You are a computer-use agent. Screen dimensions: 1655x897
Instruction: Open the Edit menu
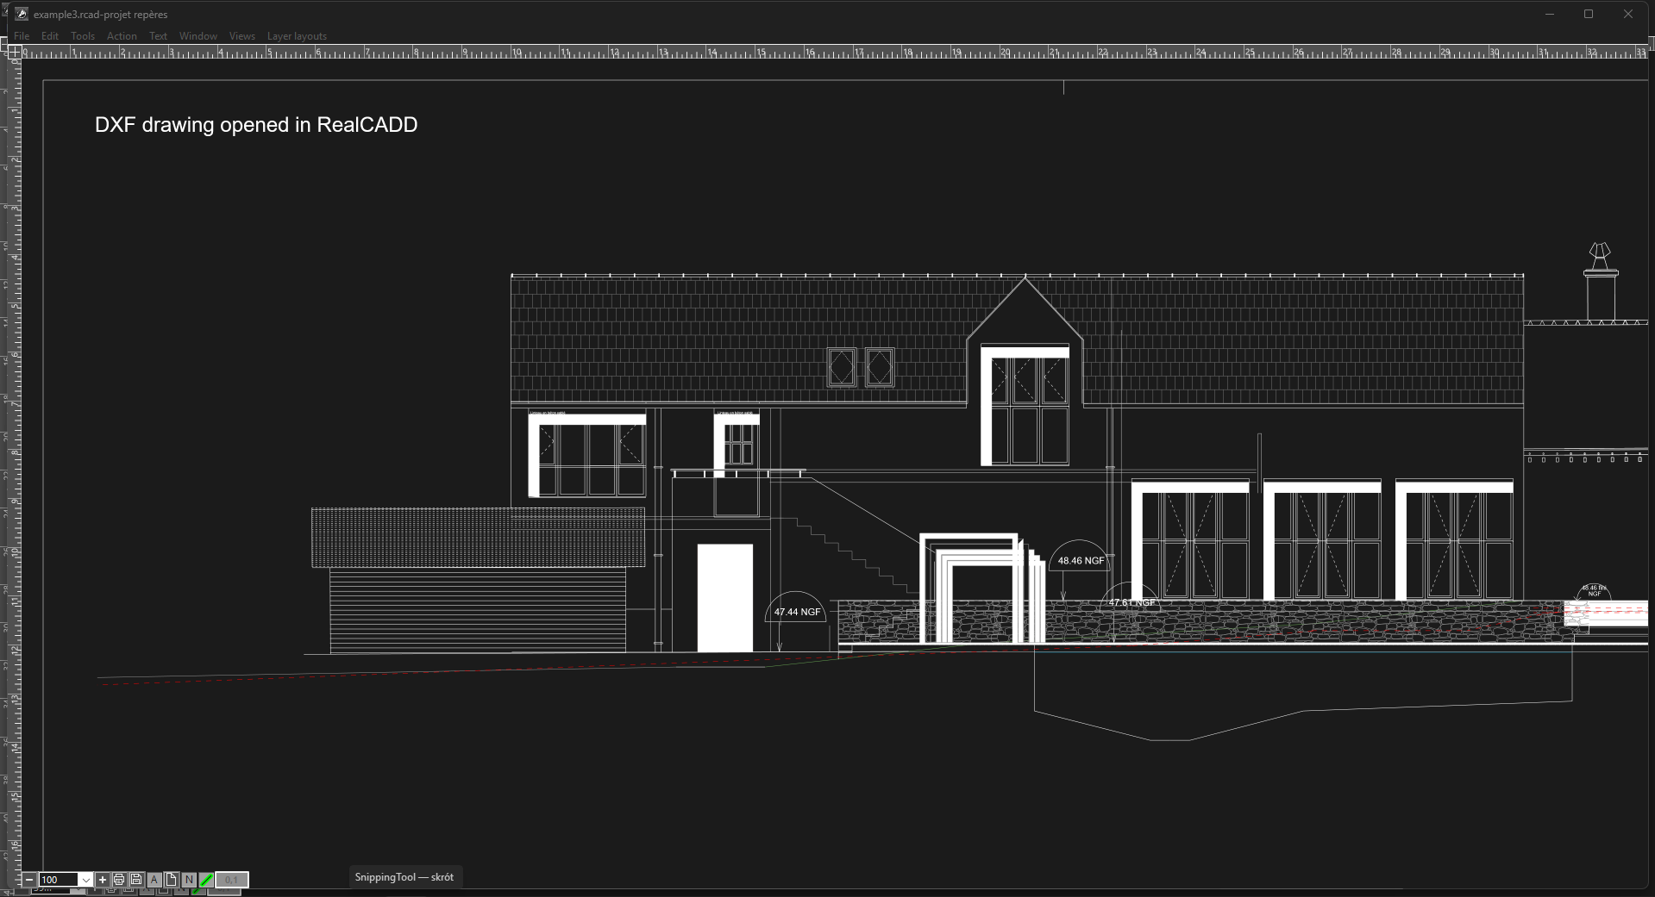pyautogui.click(x=50, y=36)
